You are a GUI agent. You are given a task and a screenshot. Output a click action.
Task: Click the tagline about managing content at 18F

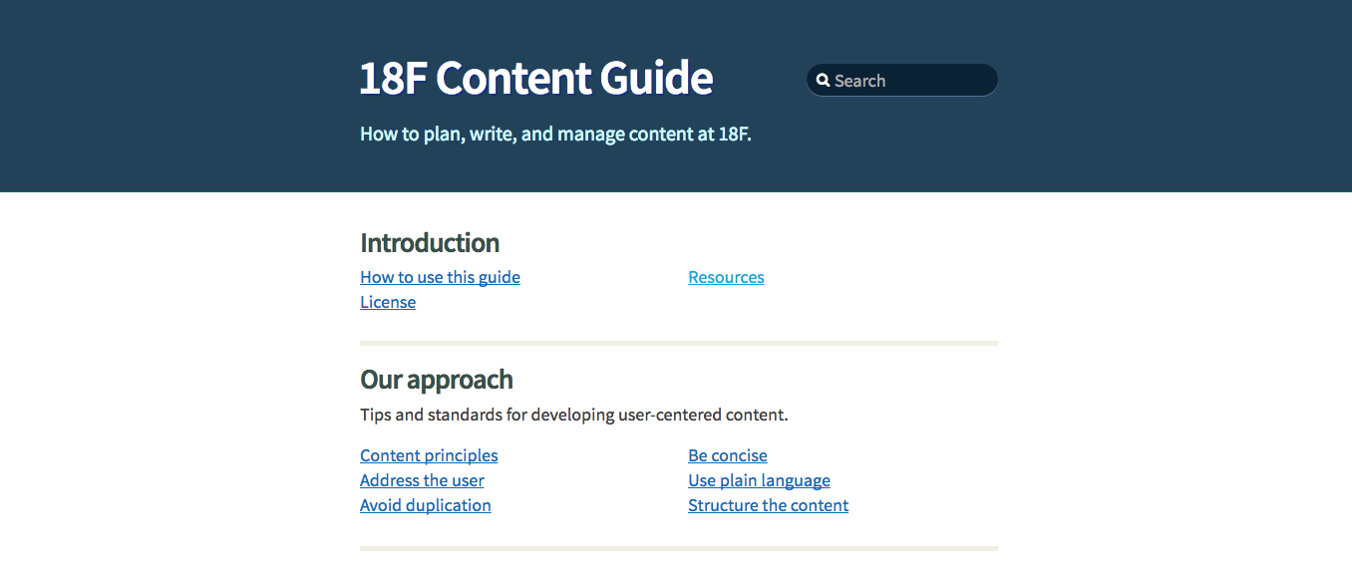pyautogui.click(x=555, y=134)
